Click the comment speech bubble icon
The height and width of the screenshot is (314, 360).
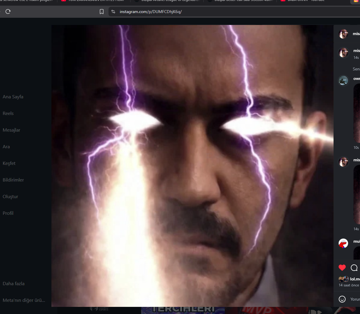pos(354,268)
